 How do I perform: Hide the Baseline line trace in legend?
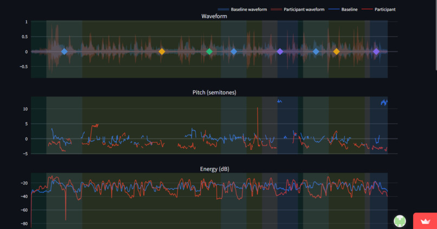343,9
